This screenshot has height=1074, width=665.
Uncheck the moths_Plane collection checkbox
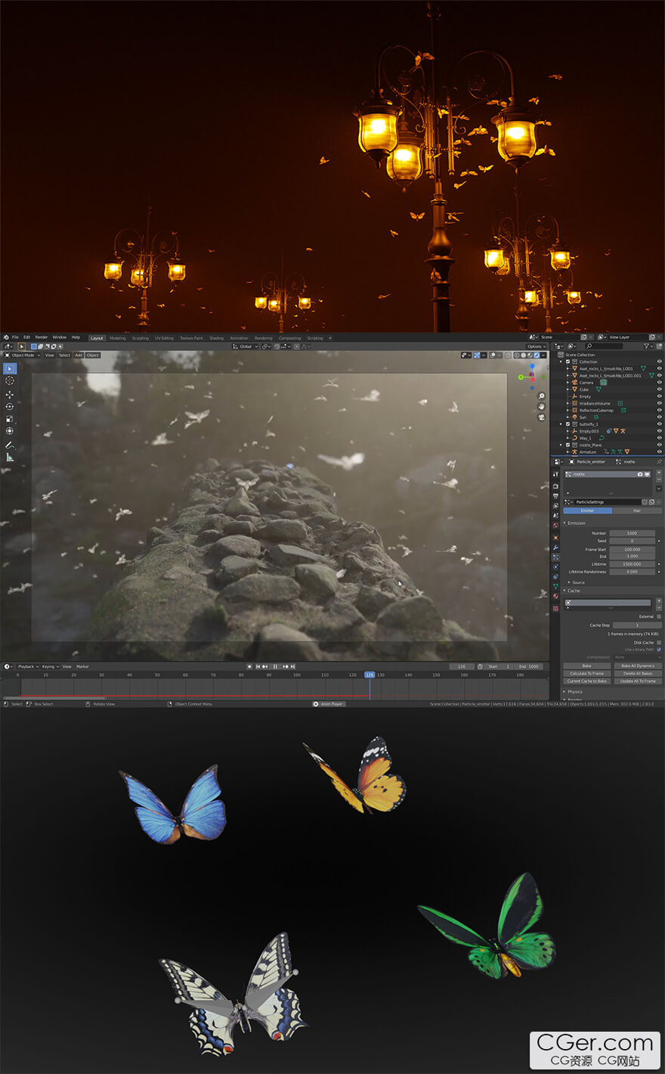[x=568, y=445]
